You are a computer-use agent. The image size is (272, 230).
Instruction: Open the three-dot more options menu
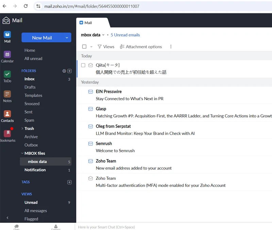tap(171, 47)
